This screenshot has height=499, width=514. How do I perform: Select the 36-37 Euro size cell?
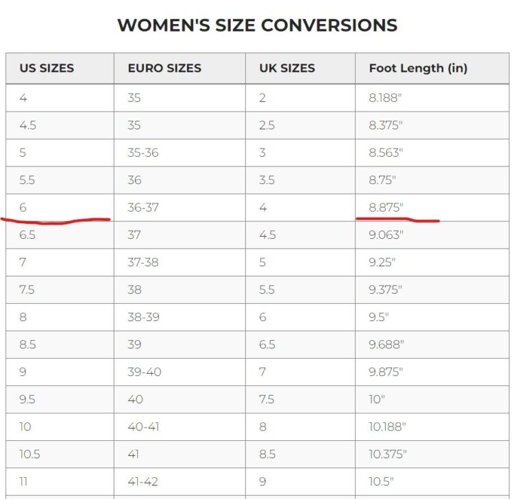[x=143, y=207]
